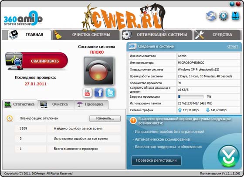Open the Оптимизация системы tab
The image size is (244, 177).
pos(157,35)
